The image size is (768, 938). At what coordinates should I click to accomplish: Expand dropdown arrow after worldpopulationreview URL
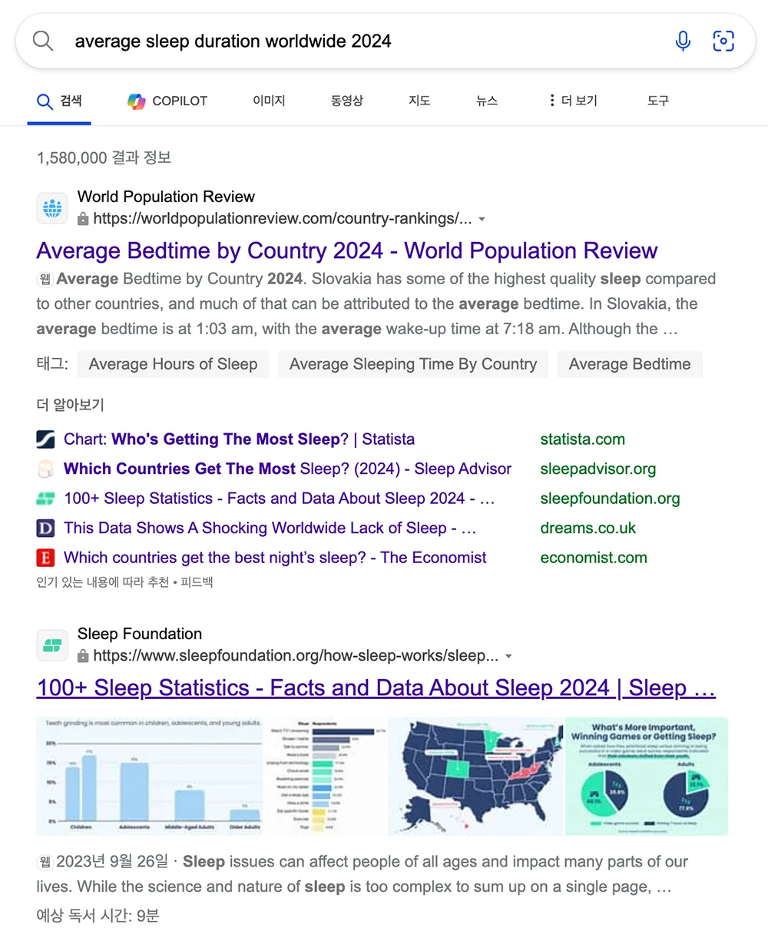(x=482, y=219)
